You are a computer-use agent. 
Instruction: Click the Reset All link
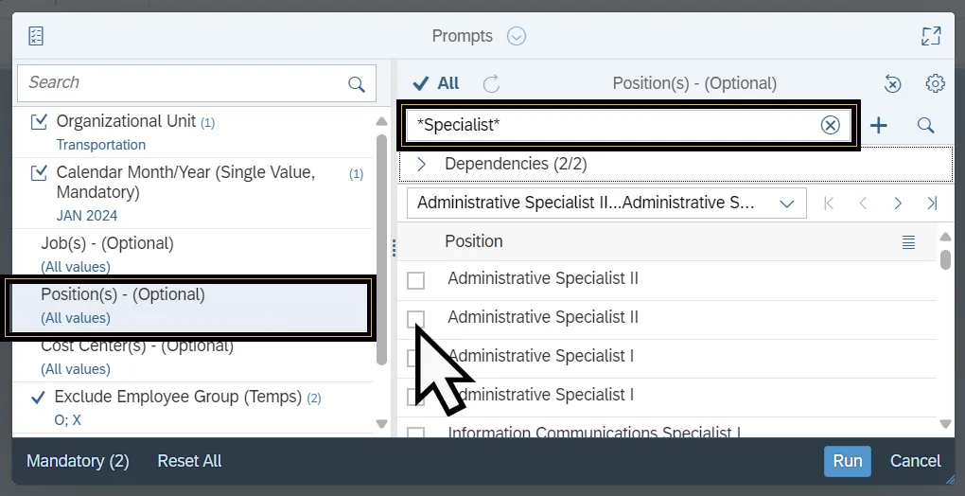[x=189, y=461]
